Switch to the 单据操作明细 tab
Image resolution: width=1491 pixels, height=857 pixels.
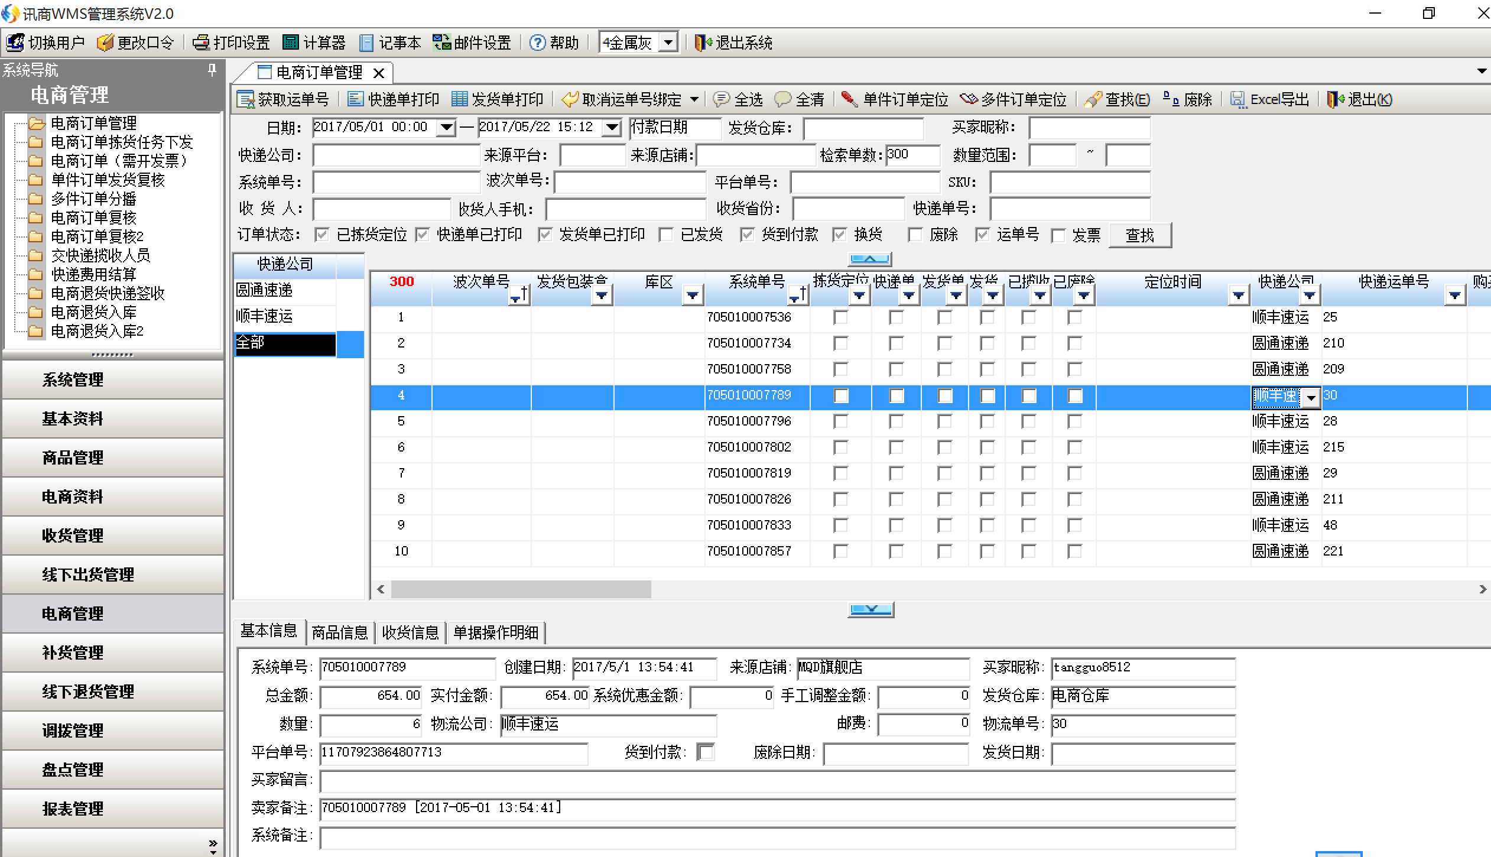[496, 632]
